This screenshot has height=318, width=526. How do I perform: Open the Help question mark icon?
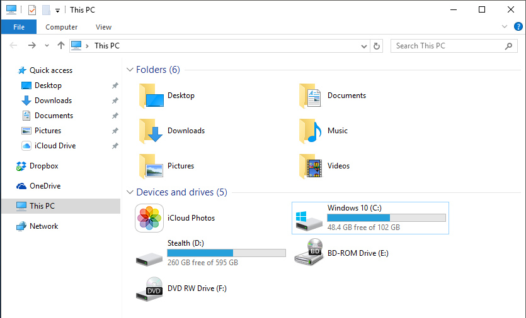[518, 26]
